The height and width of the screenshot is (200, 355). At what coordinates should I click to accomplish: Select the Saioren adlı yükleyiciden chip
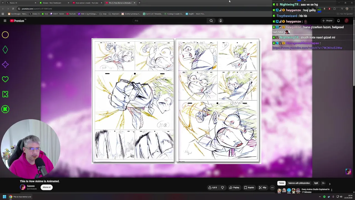(299, 183)
